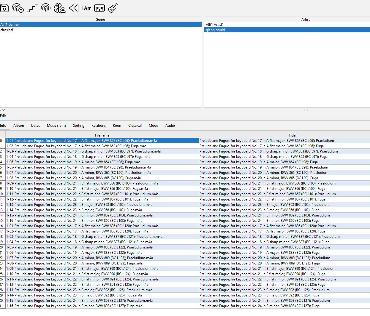
Task: Select filename '1-07-Prelude... BWV 865 (BC L99); Praeludium.m4a'
Action: (102, 173)
